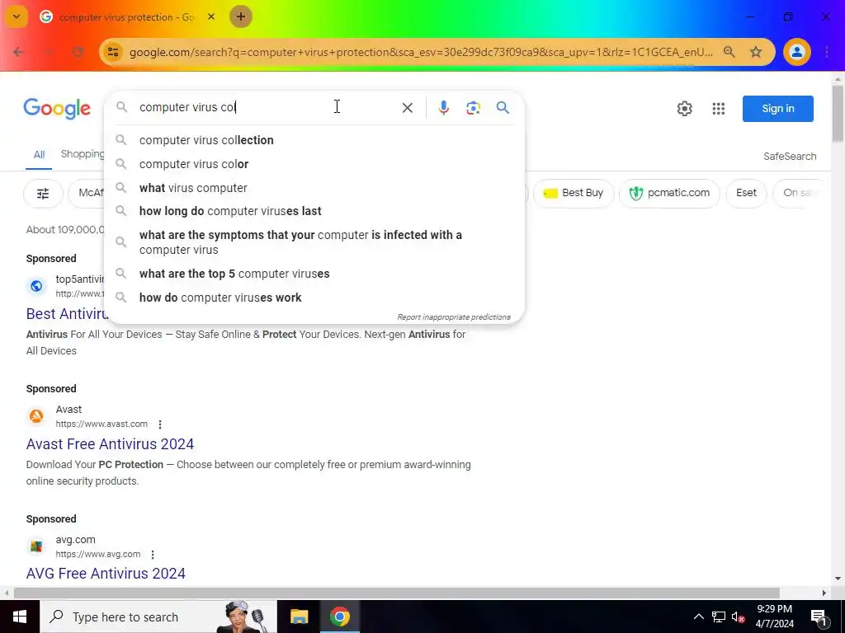Viewport: 845px width, 633px height.
Task: Apply the pcmatic.com filter chip
Action: 669,193
